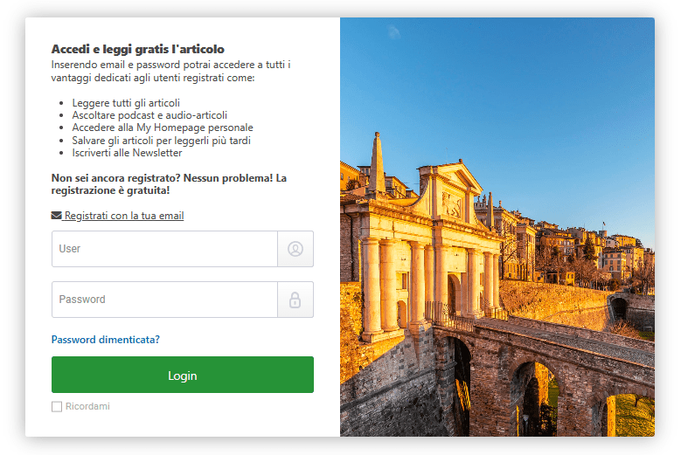
Task: Follow the 'Password dimenticata?' link
Action: click(106, 340)
